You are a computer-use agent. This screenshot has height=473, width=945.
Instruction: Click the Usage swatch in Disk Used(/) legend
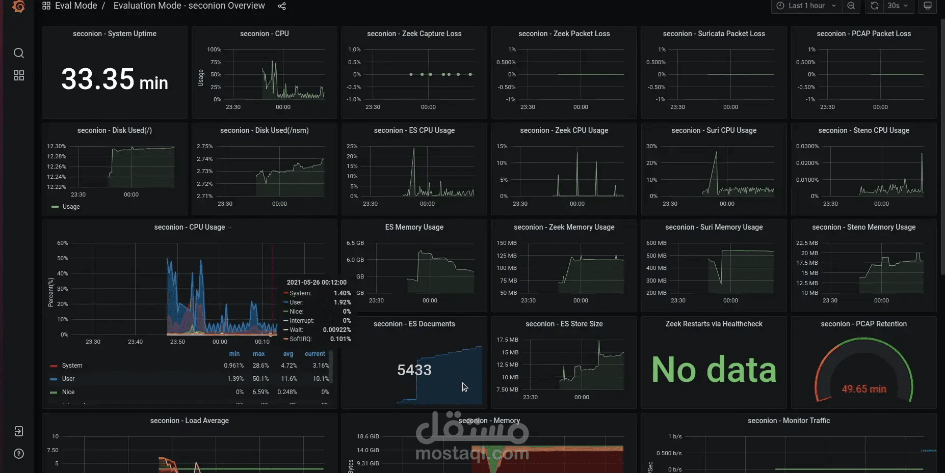pos(55,207)
